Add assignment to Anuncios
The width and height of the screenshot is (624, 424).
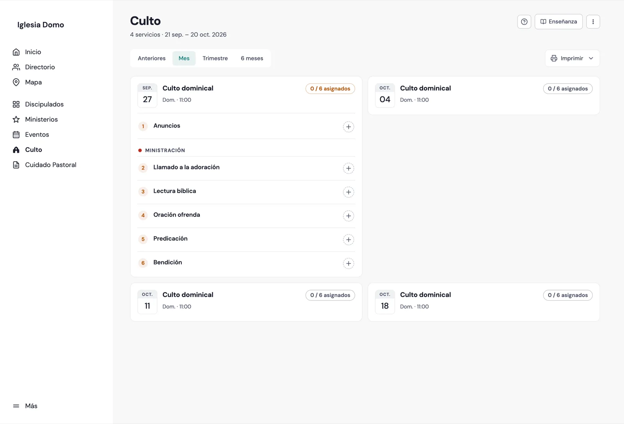[x=348, y=127]
